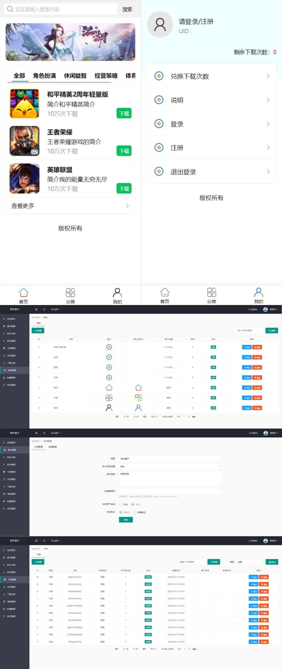The height and width of the screenshot is (669, 282).
Task: Select the 无验证 registration radio button
Action: [x=121, y=512]
